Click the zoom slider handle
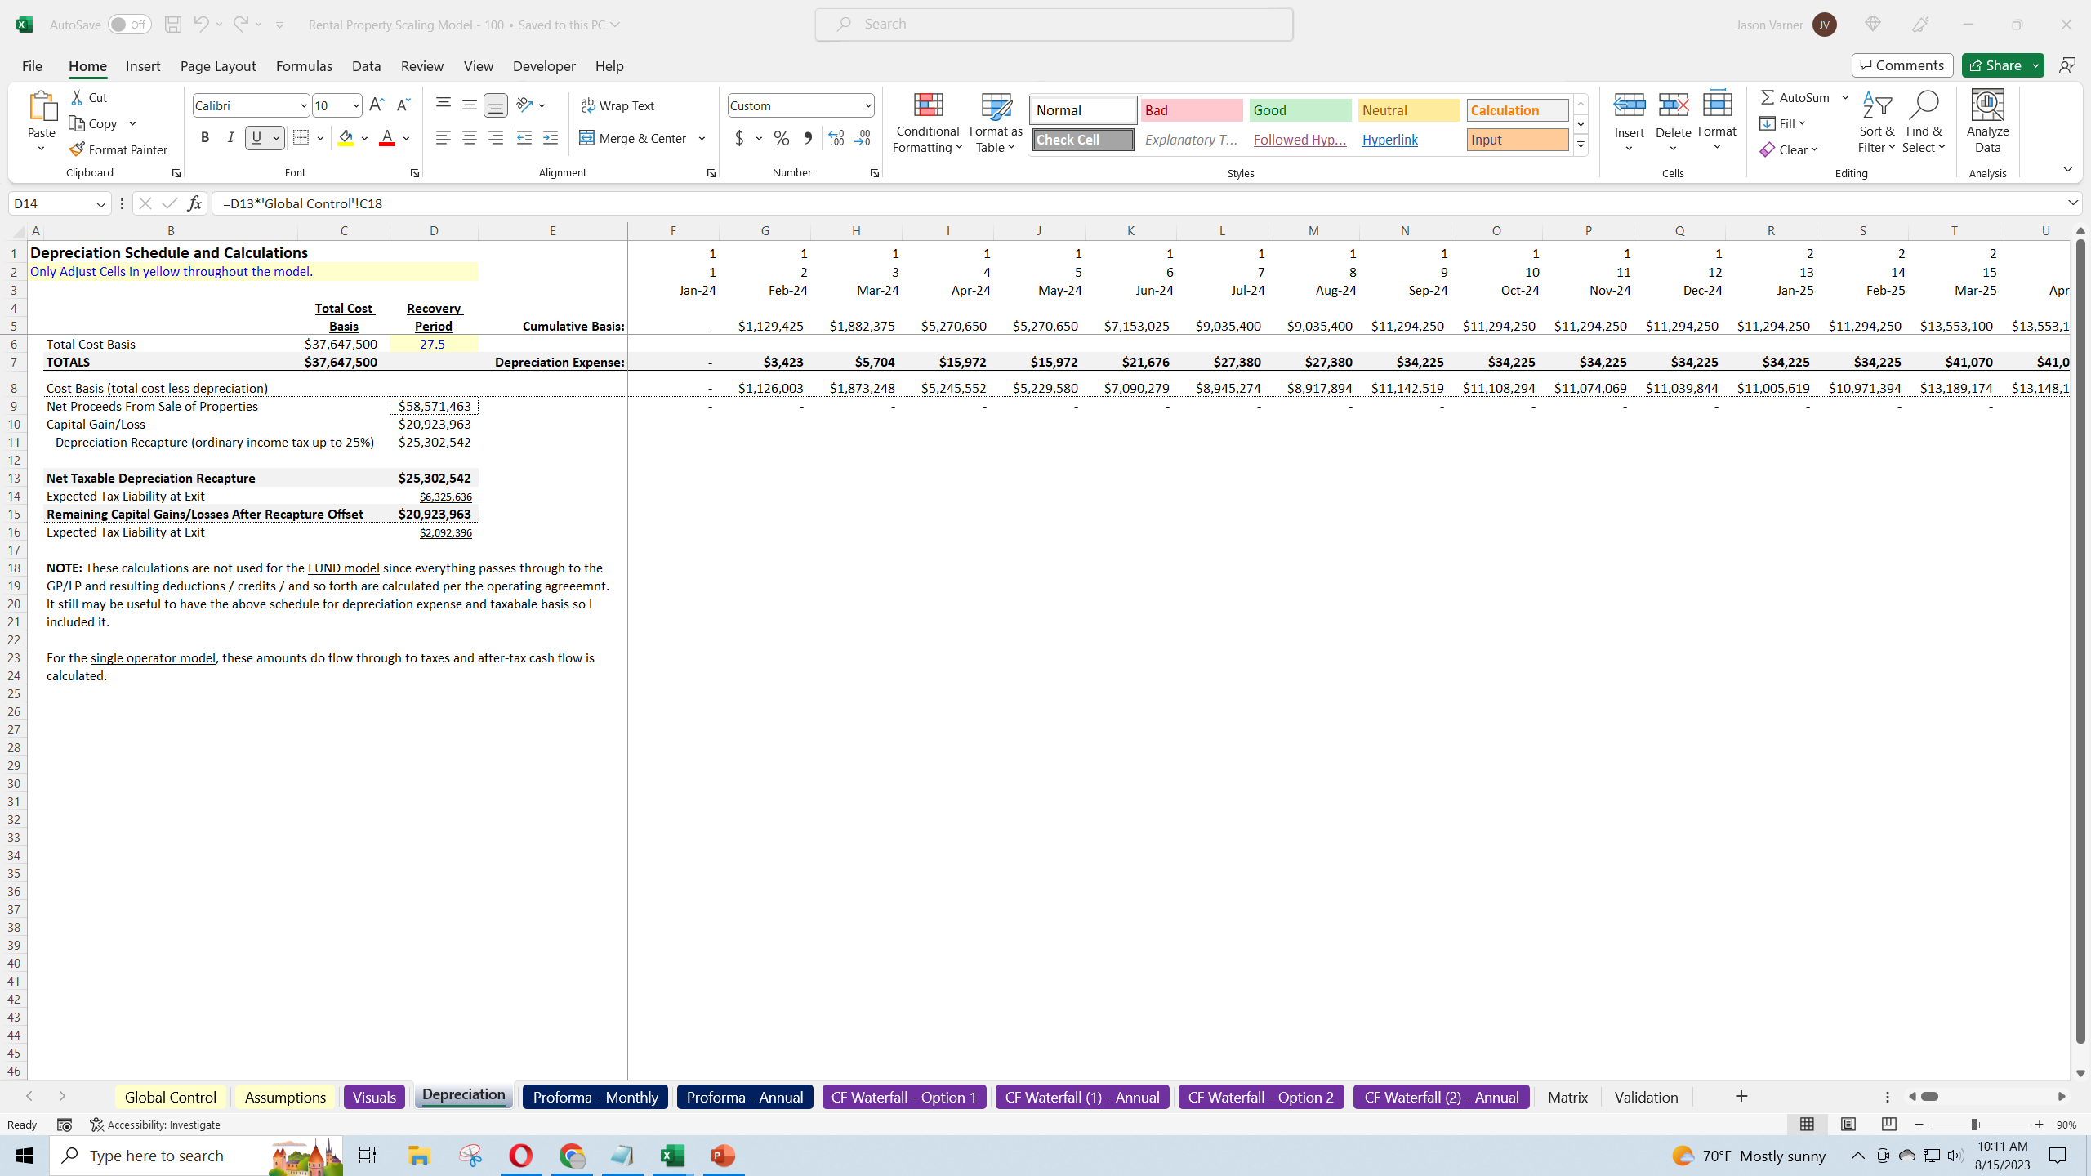Viewport: 2091px width, 1176px height. (x=1975, y=1125)
